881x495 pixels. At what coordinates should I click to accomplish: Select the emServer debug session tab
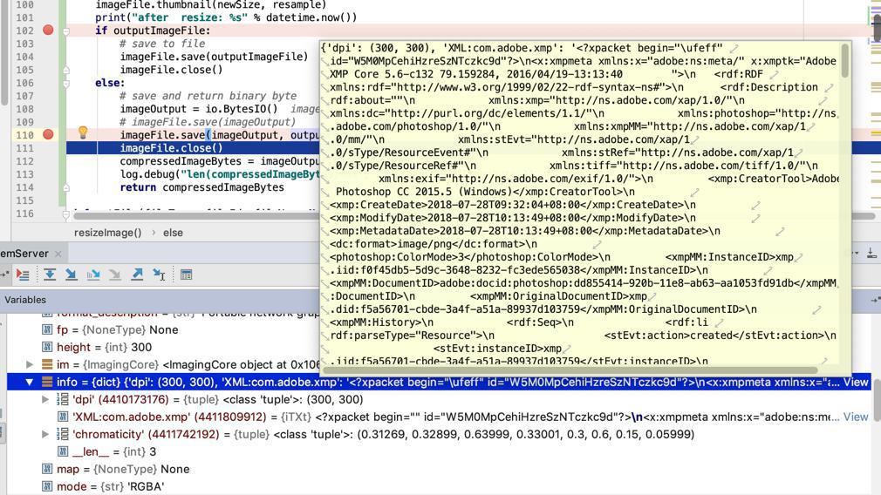pos(24,254)
